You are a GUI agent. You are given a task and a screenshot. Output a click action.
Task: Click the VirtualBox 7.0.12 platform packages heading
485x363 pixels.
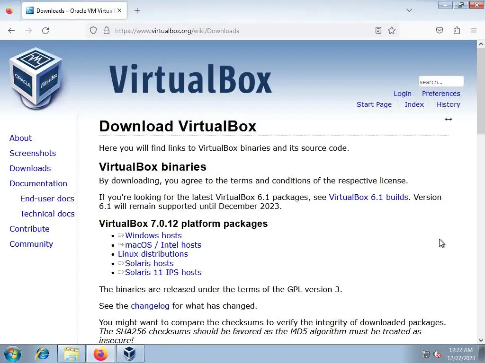click(x=183, y=224)
